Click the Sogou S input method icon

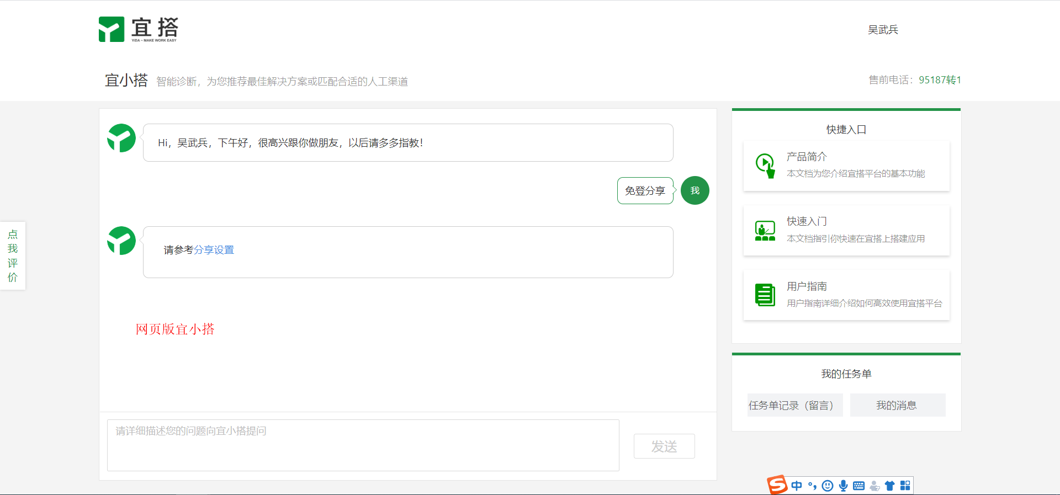[777, 485]
